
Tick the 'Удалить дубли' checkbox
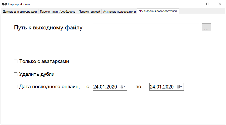coord(16,74)
